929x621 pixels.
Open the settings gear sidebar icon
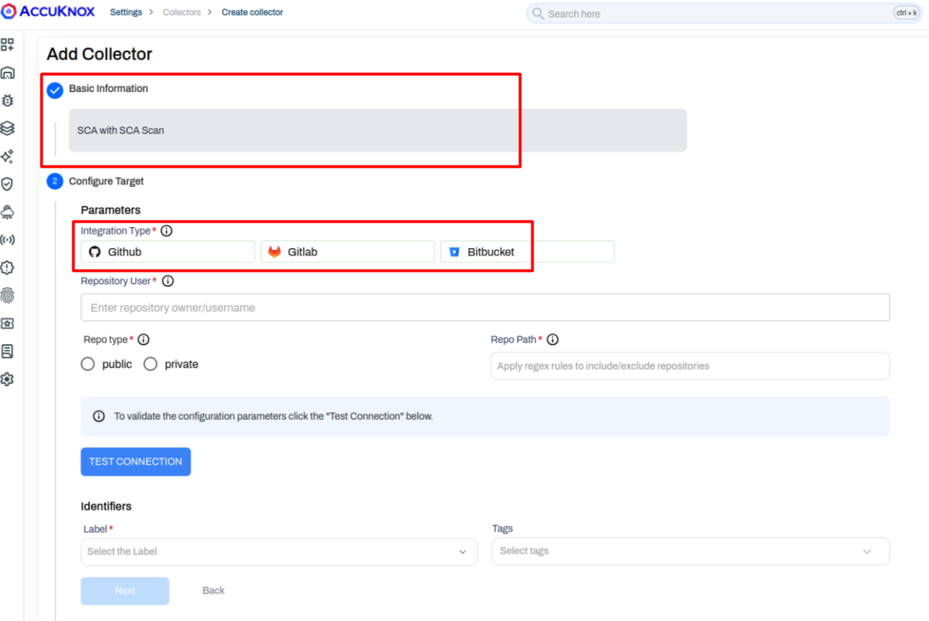[8, 379]
